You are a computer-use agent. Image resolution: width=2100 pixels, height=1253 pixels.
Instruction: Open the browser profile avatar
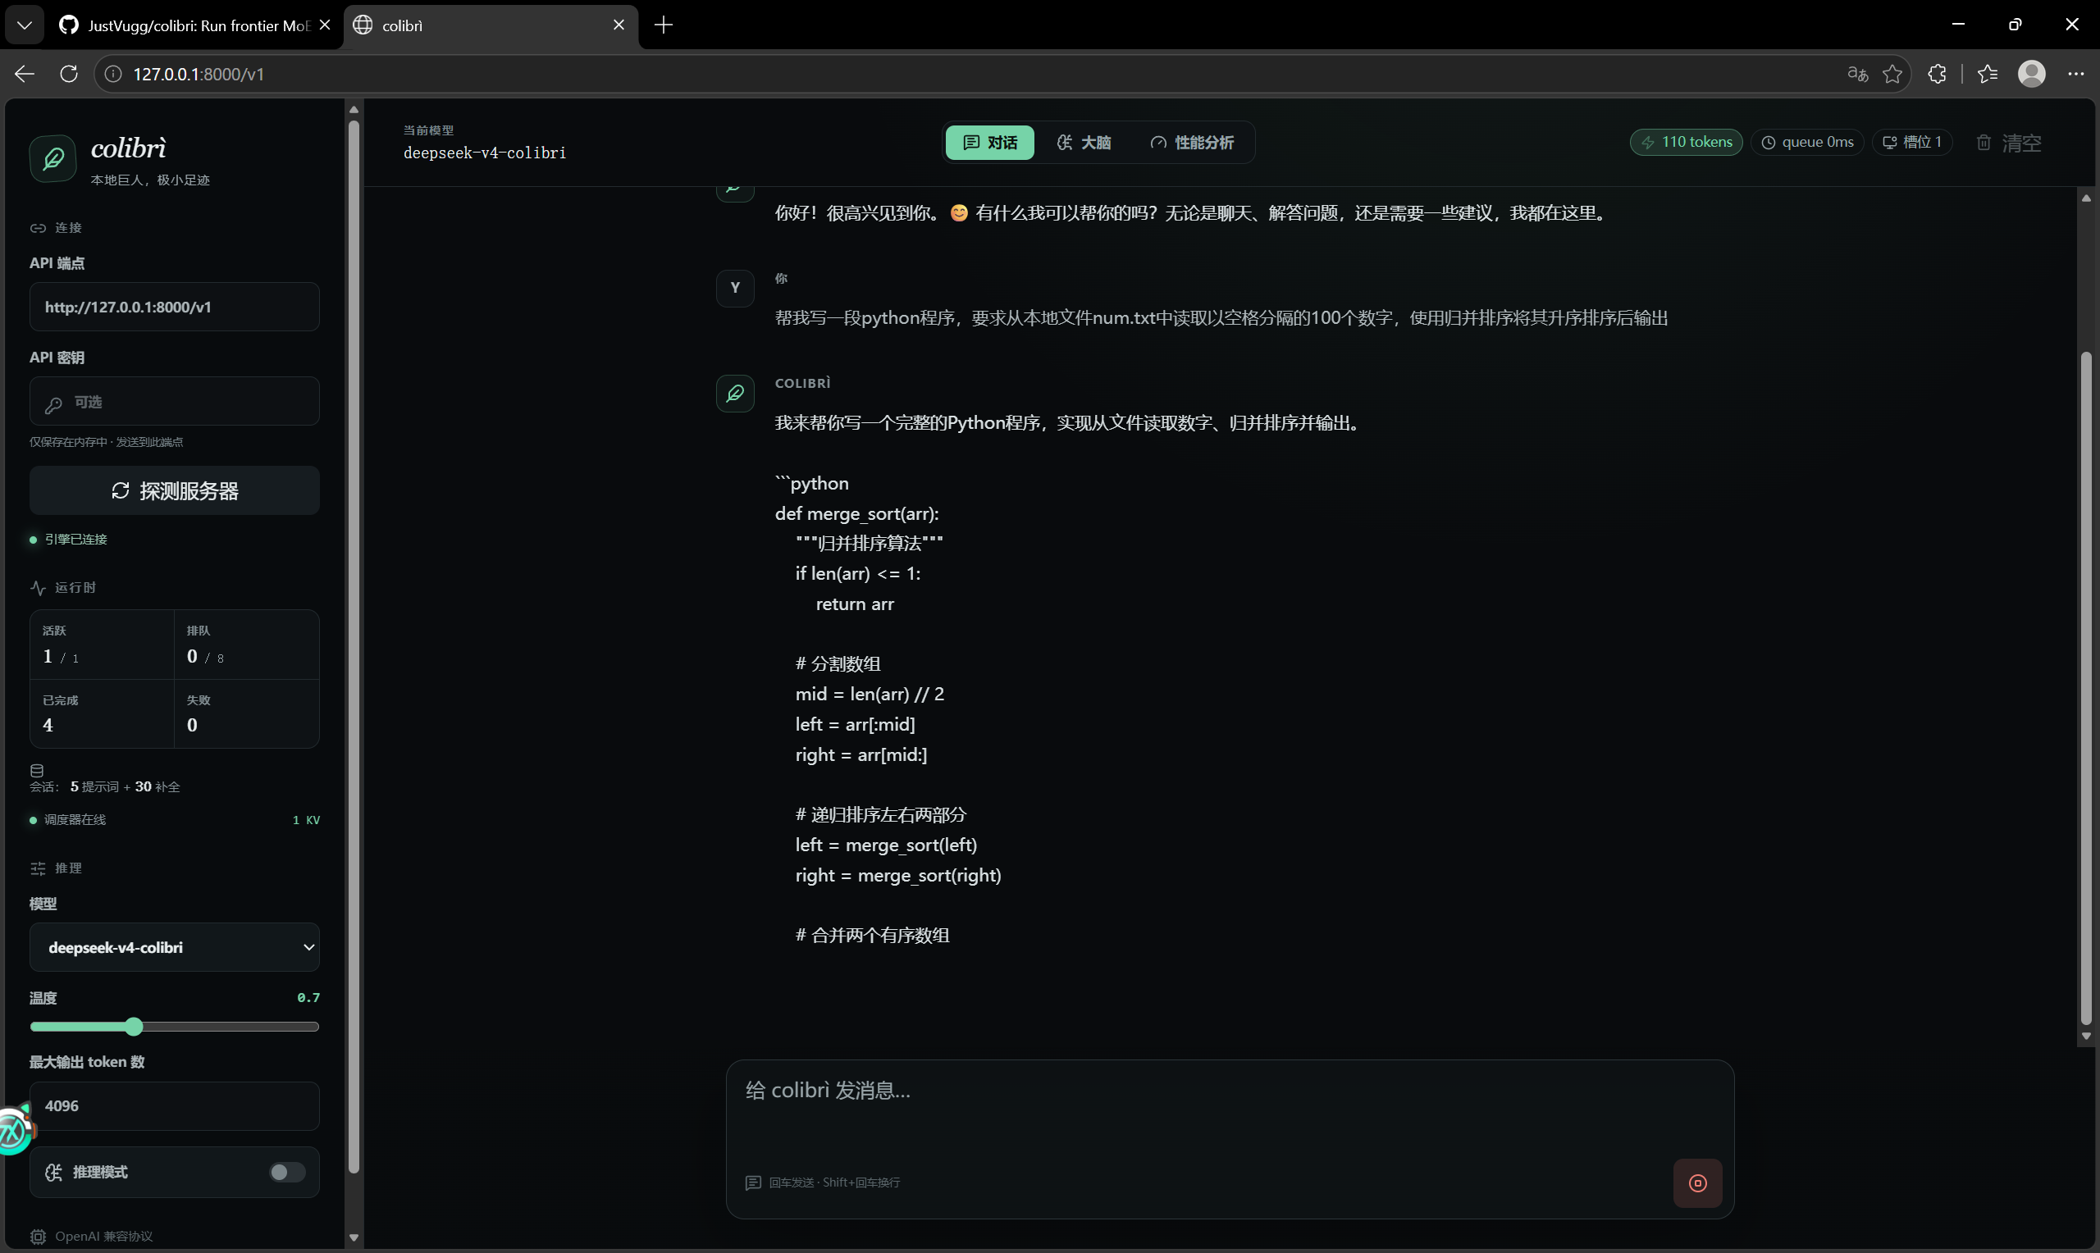pos(2032,75)
